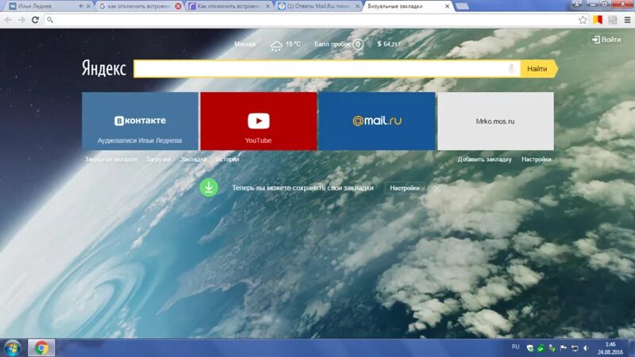Open the YouTube bookmark tile
This screenshot has width=635, height=357.
[259, 121]
